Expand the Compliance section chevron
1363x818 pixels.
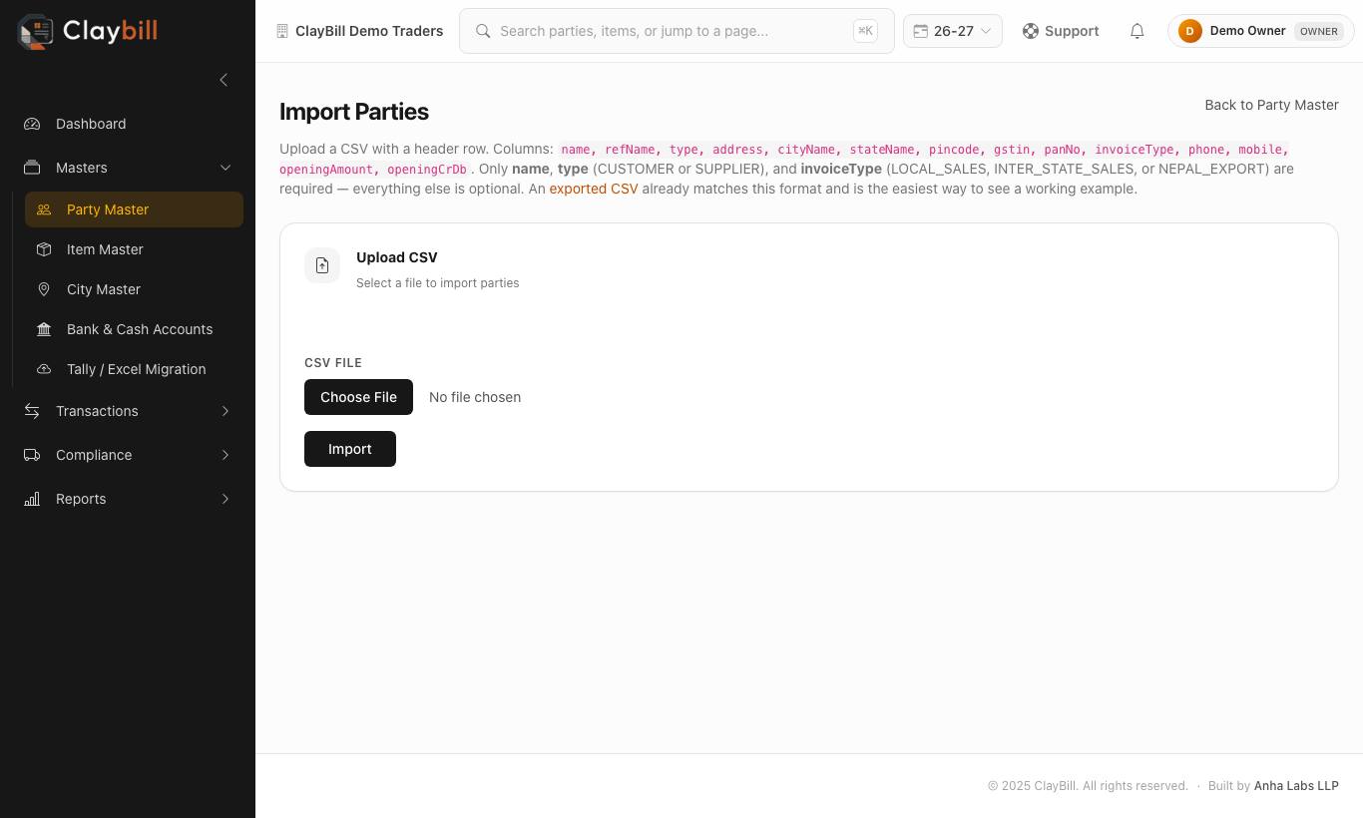pos(226,455)
